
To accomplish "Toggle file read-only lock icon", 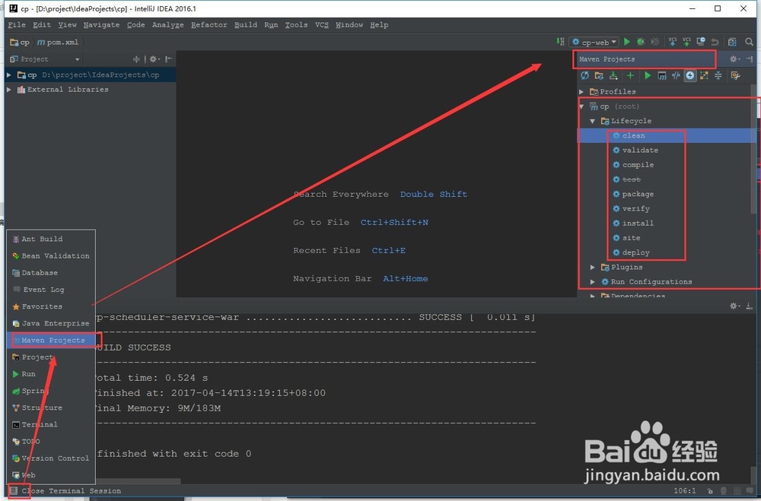I will [710, 491].
